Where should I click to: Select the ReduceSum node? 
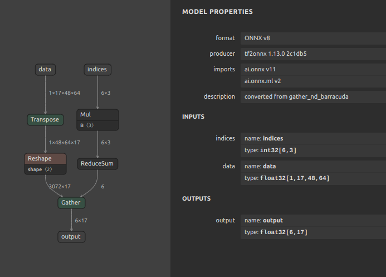97,164
